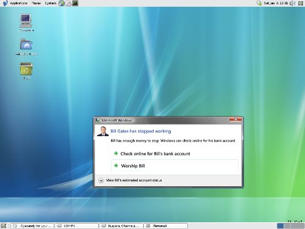Open the Applications menu

18,3
